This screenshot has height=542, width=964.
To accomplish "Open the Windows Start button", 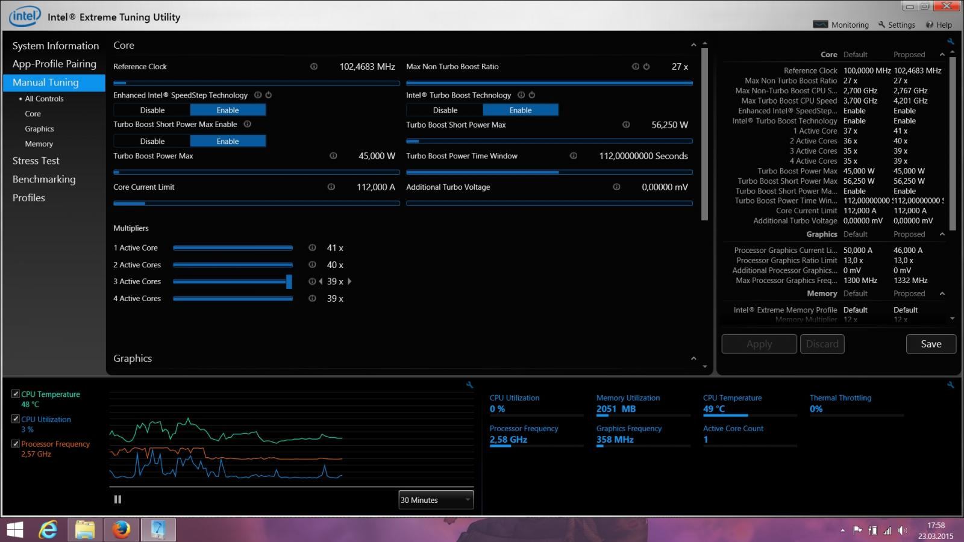I will coord(14,530).
